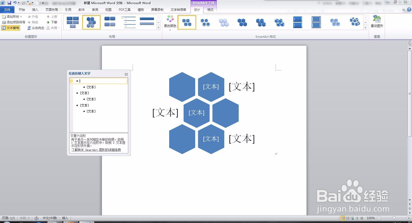
Task: Open the 页面布局 ribbon tab
Action: coord(52,10)
